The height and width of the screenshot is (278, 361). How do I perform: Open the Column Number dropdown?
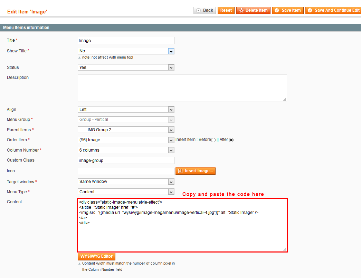tap(126, 150)
